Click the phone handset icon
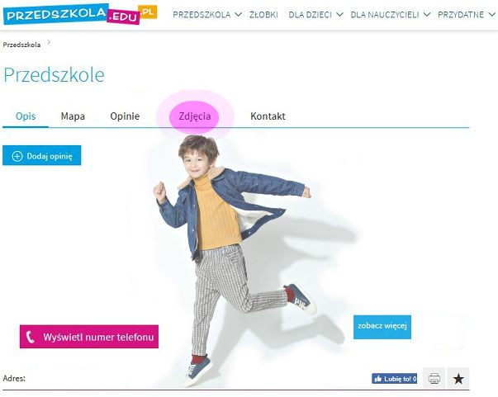 tap(31, 337)
